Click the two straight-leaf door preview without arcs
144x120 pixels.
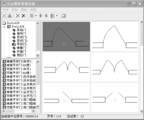[115, 97]
